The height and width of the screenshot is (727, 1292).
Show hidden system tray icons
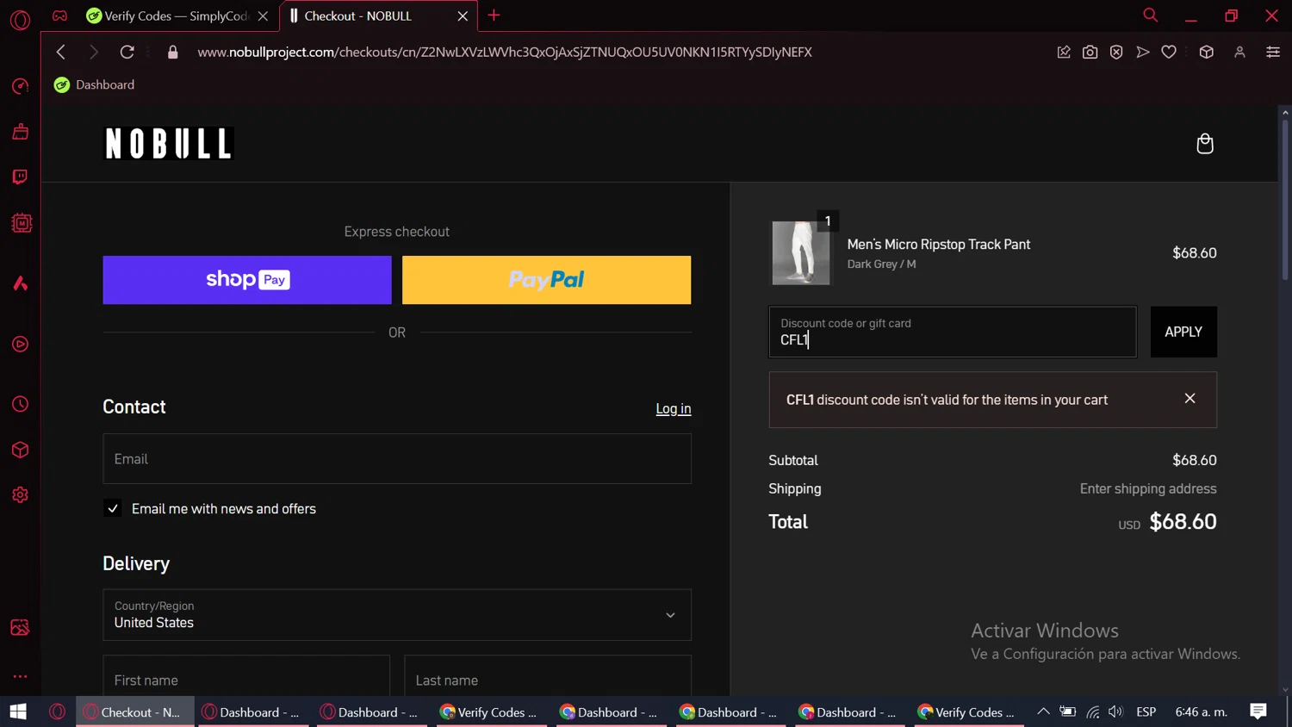click(1043, 711)
